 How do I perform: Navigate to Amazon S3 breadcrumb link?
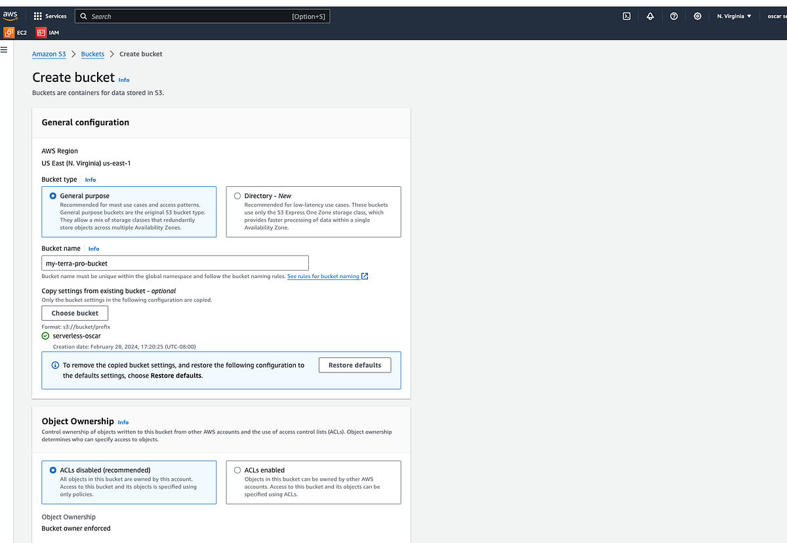click(49, 54)
